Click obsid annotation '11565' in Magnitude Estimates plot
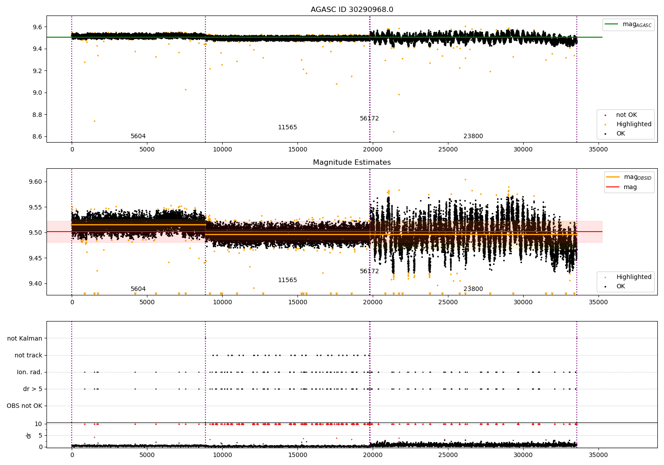The width and height of the screenshot is (664, 465). [x=288, y=280]
